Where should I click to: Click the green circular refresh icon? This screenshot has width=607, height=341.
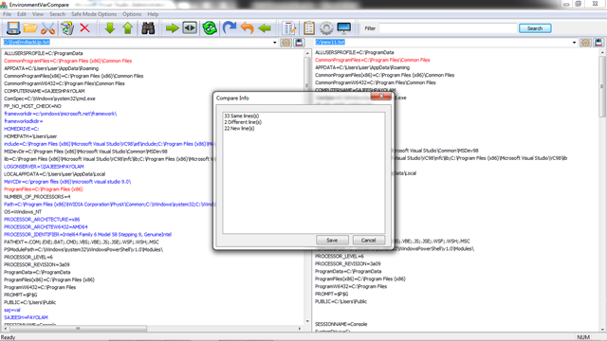coord(210,27)
